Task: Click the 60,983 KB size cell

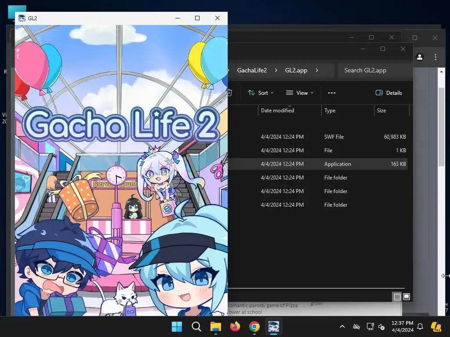Action: [395, 137]
